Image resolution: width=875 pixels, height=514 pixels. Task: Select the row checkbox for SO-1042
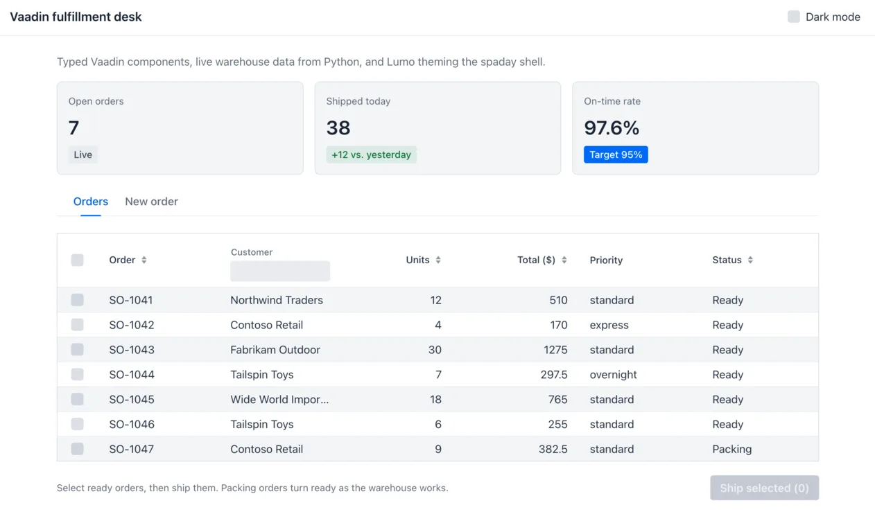[77, 325]
